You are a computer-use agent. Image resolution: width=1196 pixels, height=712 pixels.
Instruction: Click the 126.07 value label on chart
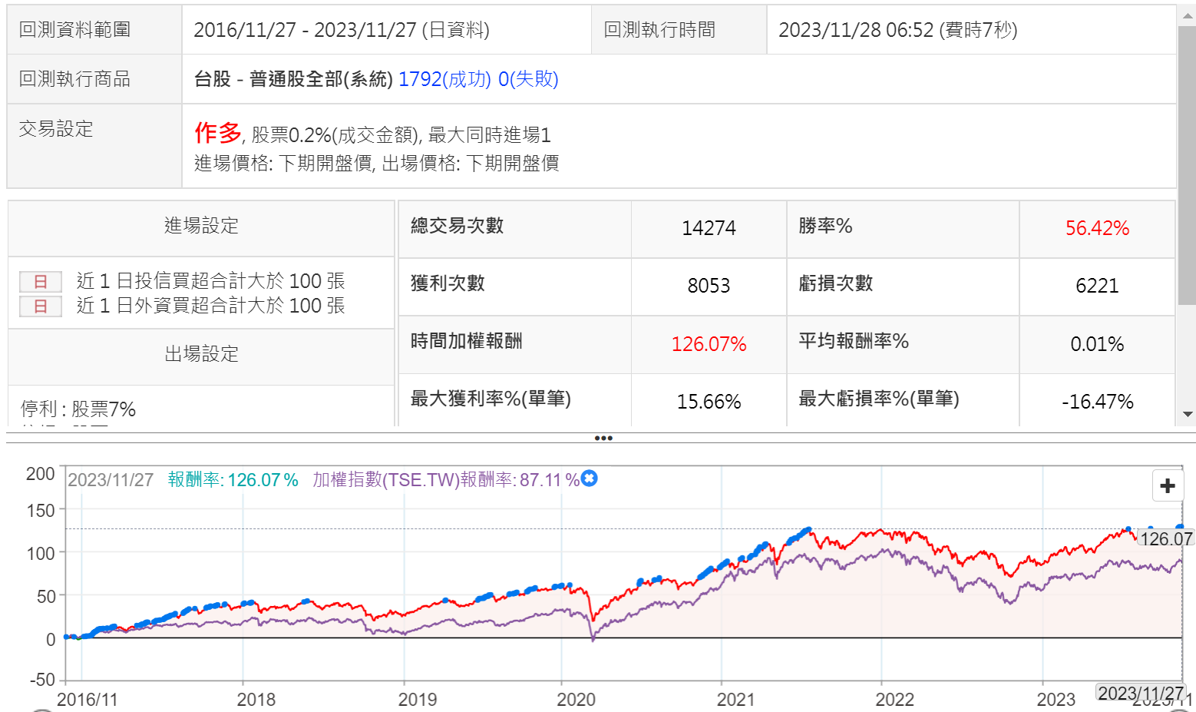tap(1165, 538)
